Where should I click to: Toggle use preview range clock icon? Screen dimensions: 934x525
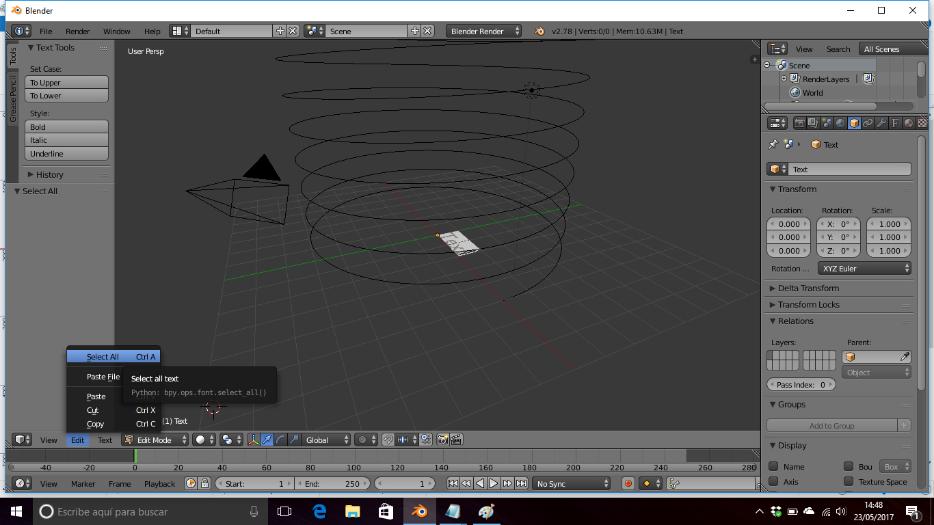(x=191, y=483)
